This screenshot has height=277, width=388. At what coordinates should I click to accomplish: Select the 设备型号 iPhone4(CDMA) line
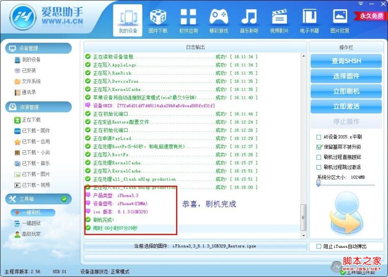tap(116, 204)
